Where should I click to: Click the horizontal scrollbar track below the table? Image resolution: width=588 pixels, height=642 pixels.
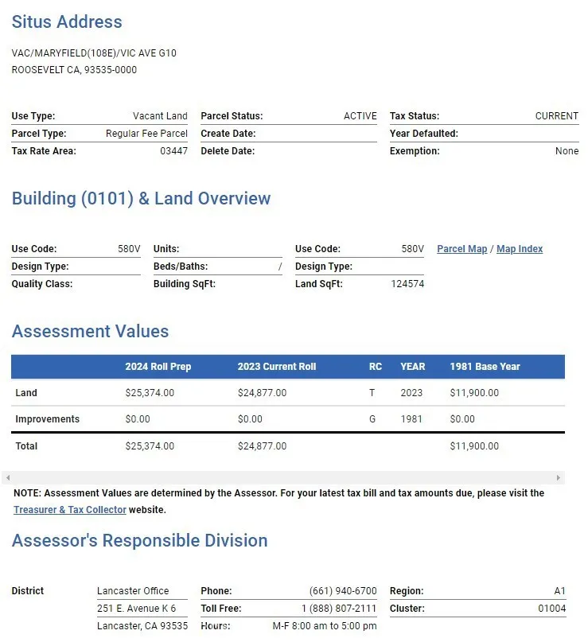click(x=283, y=478)
